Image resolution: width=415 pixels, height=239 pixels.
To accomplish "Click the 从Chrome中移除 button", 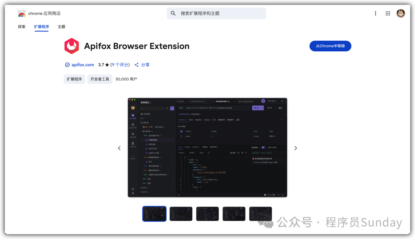I will point(330,46).
